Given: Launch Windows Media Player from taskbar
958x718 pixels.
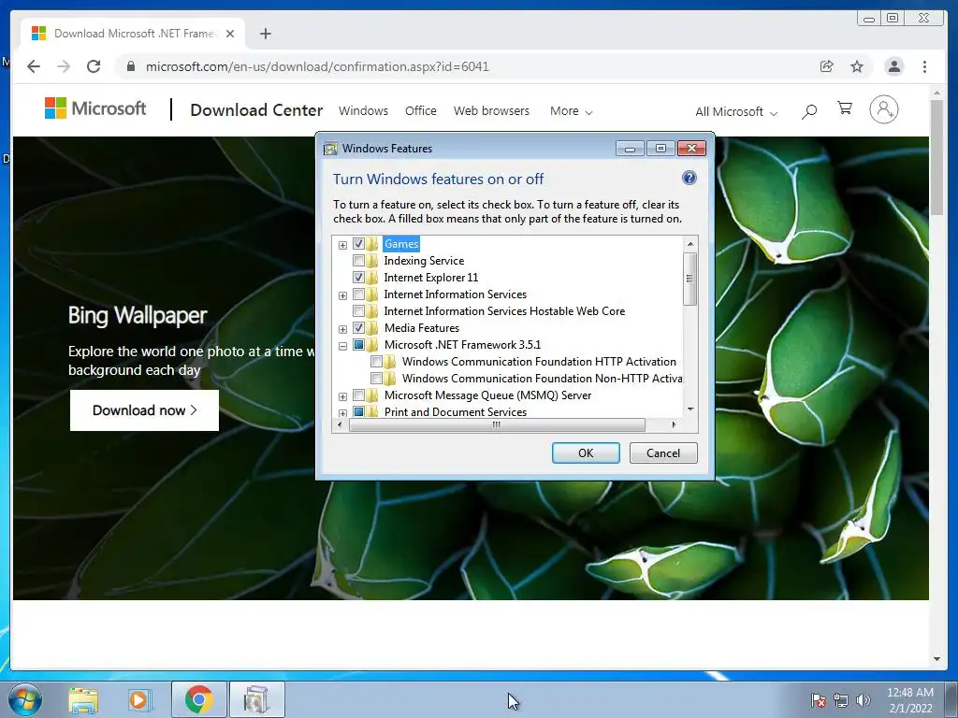Looking at the screenshot, I should (x=140, y=700).
